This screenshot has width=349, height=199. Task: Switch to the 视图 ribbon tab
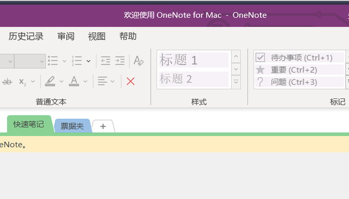97,36
